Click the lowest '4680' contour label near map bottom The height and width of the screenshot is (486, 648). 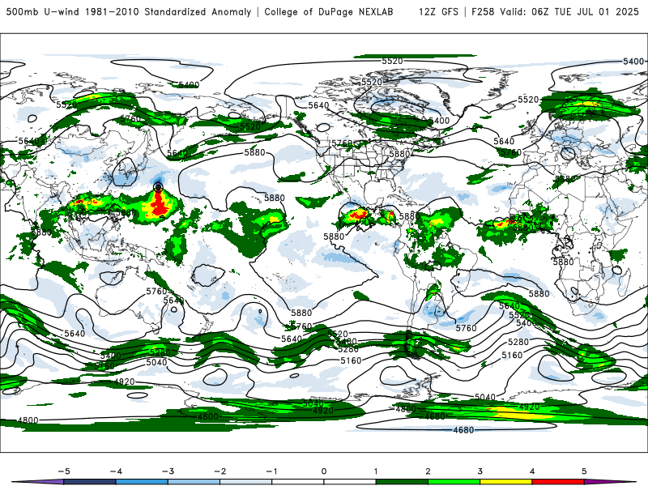463,430
